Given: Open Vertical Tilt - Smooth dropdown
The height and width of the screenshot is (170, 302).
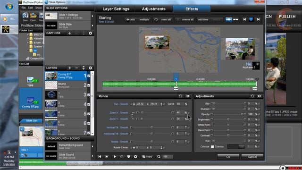Looking at the screenshot, I should point(117,127).
